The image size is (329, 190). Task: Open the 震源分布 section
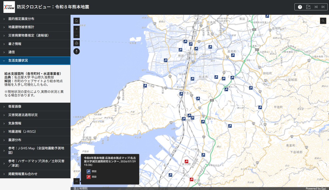click(x=35, y=140)
